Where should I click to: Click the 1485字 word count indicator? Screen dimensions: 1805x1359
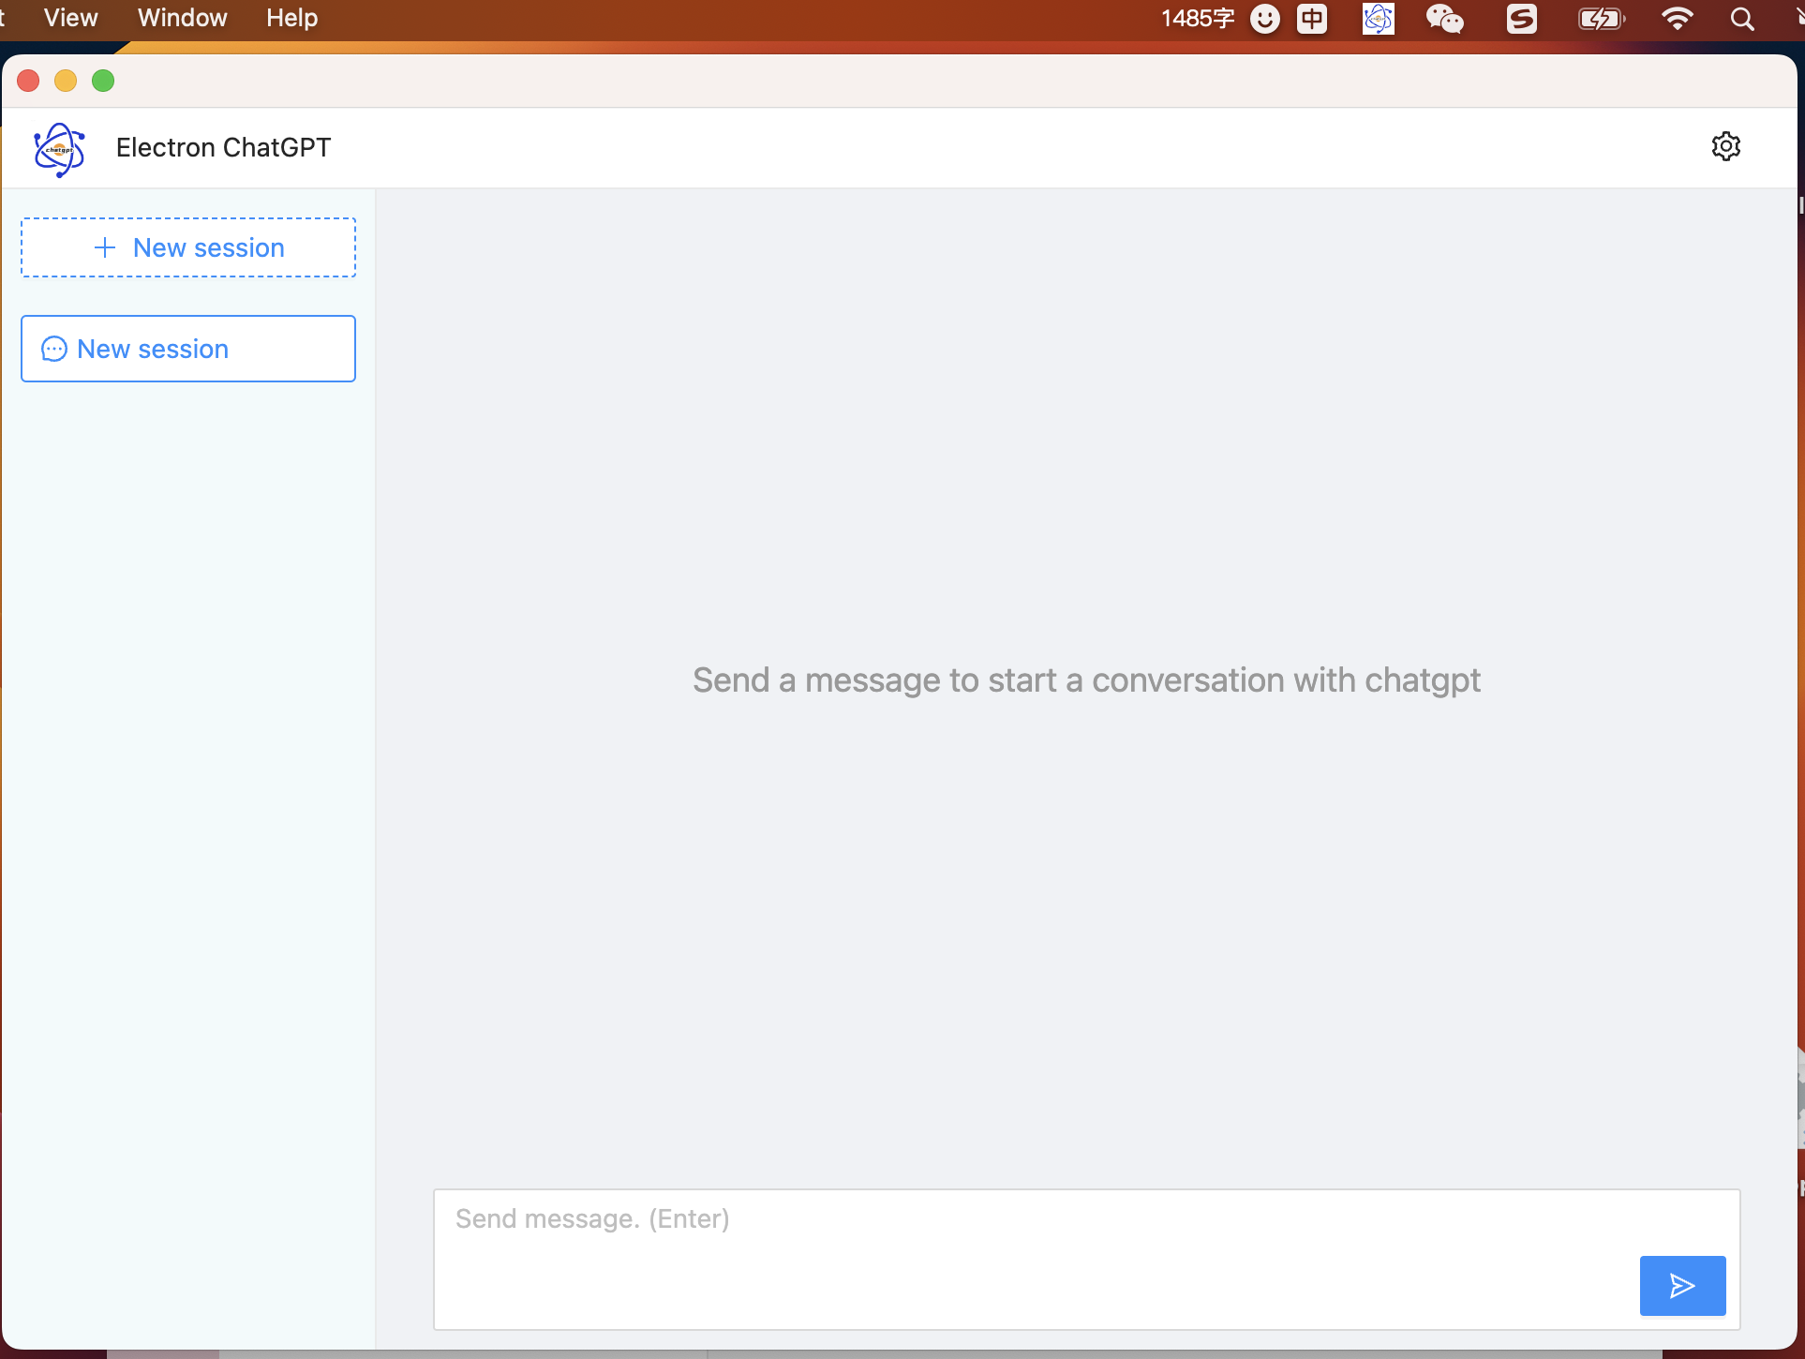1198,19
